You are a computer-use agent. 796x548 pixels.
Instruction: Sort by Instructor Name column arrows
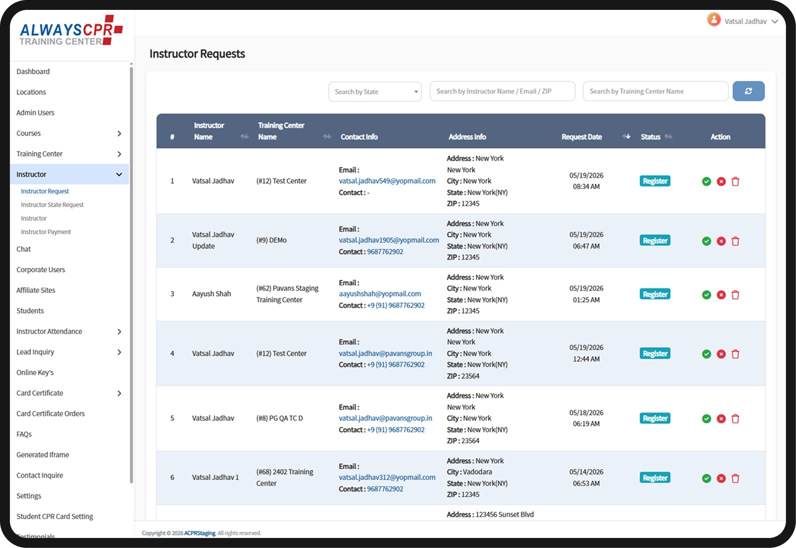tap(244, 137)
